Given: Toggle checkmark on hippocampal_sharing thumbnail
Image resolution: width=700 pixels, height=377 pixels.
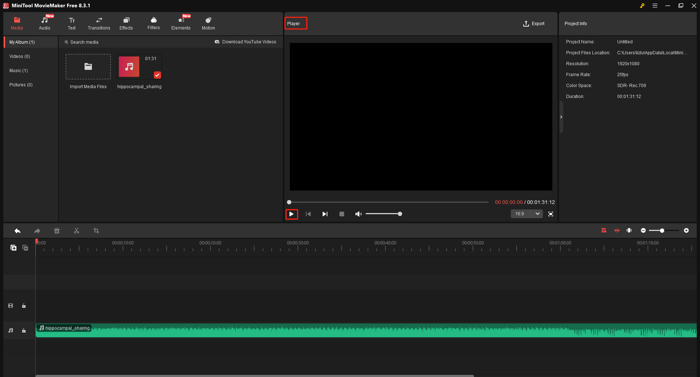Looking at the screenshot, I should tap(157, 75).
